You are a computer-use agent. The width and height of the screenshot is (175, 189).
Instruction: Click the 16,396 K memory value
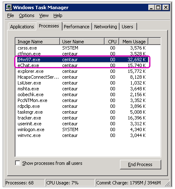coord(137,118)
